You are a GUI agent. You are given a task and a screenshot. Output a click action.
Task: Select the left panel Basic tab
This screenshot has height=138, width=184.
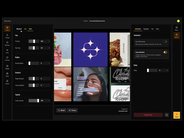30,29
